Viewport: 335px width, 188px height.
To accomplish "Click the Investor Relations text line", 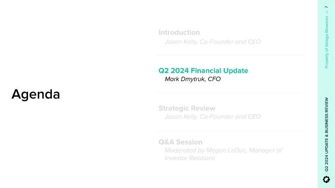I will [190, 158].
